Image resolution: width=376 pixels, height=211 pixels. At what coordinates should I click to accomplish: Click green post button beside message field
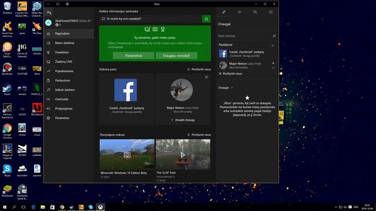click(206, 19)
